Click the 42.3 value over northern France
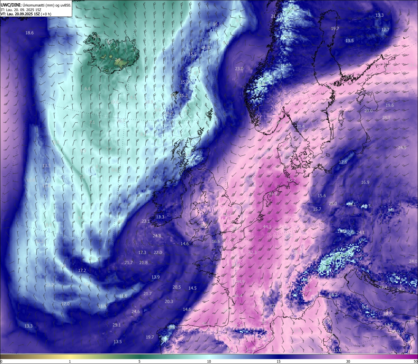The width and height of the screenshot is (418, 364). (252, 252)
